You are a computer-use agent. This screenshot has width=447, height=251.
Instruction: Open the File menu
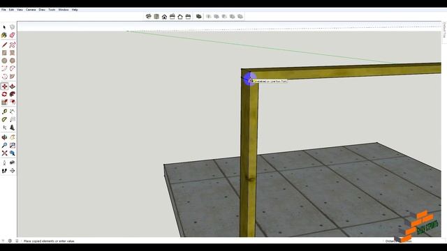click(3, 10)
